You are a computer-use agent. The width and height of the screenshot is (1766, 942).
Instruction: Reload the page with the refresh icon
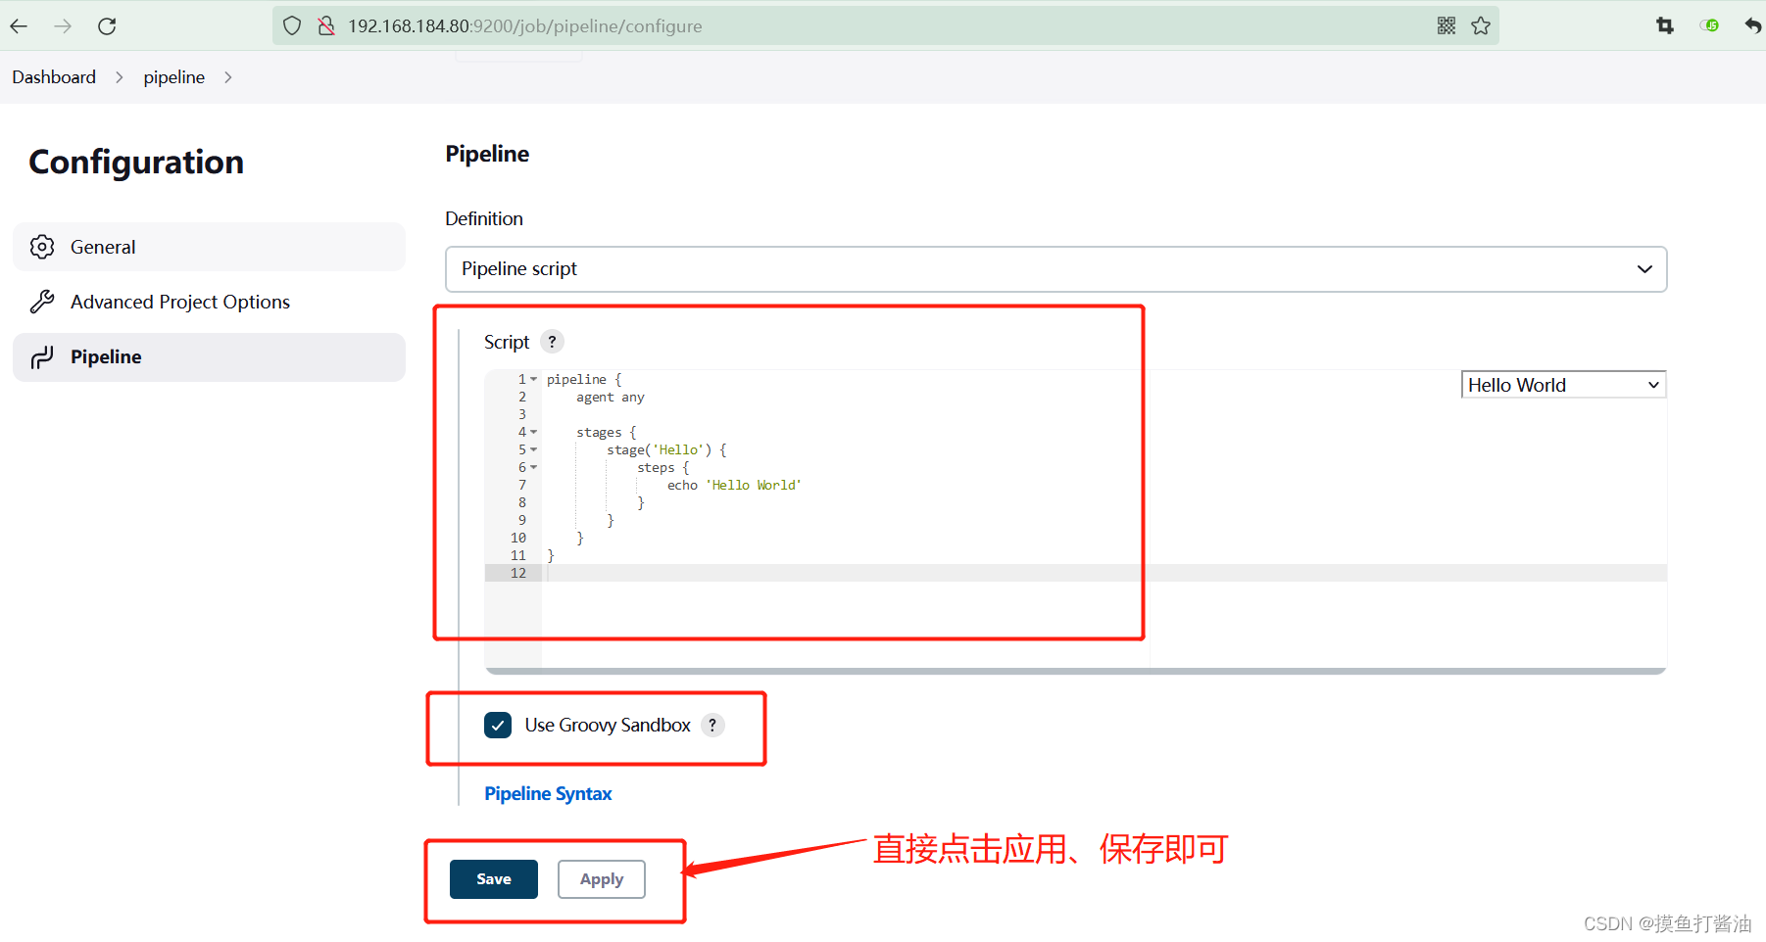point(107,26)
